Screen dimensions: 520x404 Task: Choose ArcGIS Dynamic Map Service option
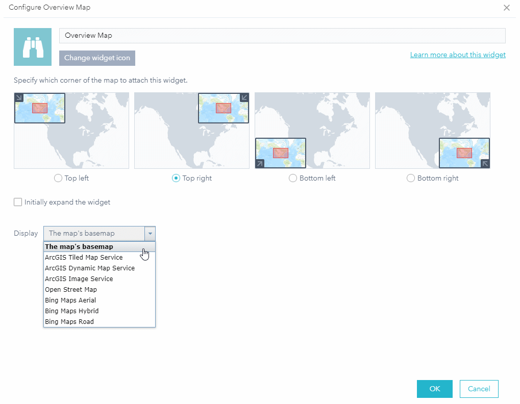click(100, 268)
